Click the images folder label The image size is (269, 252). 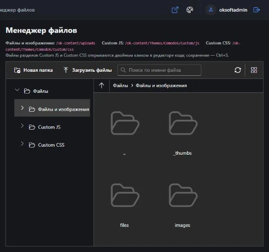(x=182, y=225)
